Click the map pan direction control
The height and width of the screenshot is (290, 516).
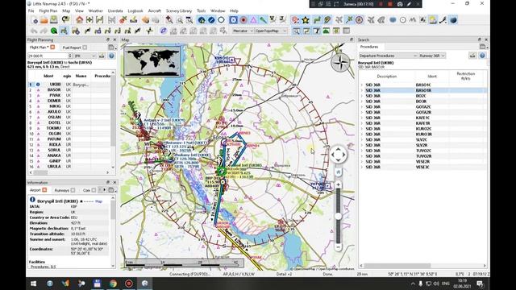338,154
